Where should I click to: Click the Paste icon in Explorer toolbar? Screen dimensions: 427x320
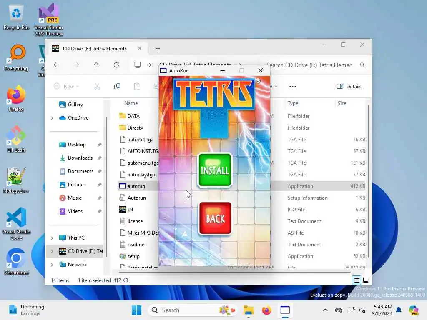(x=137, y=87)
